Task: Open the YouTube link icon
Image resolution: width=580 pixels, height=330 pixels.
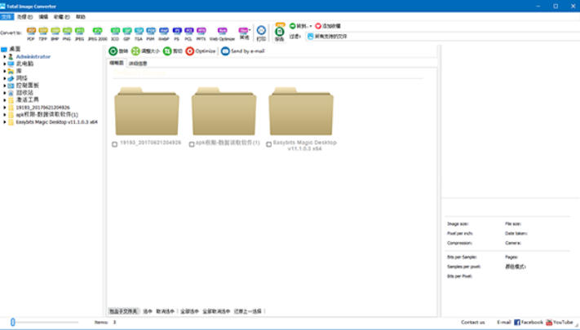Action: click(549, 323)
